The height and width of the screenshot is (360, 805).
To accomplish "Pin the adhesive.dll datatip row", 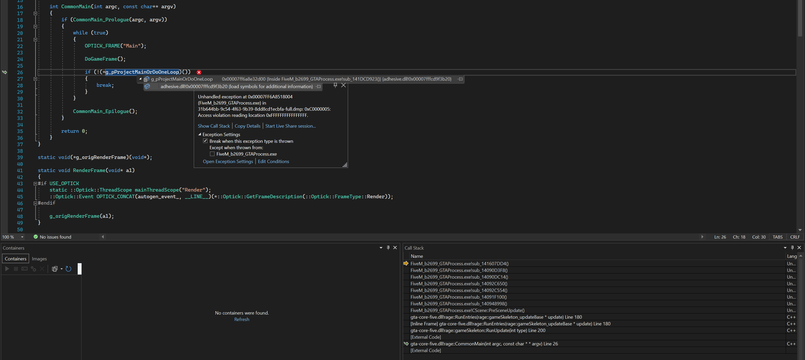I will coord(319,87).
